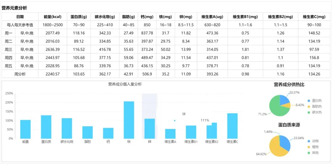Click the 111% tooltip value
Image resolution: width=332 pixels, height=166 pixels.
tap(205, 120)
